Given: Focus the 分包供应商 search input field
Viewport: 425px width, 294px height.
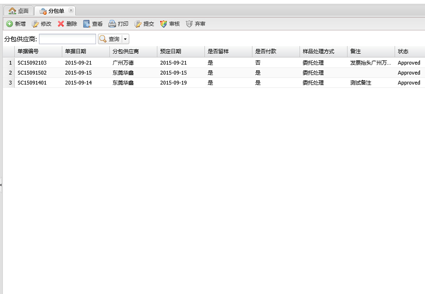Looking at the screenshot, I should (67, 39).
